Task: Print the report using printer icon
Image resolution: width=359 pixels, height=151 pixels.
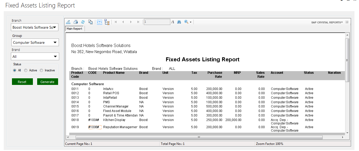Action: (x=76, y=22)
